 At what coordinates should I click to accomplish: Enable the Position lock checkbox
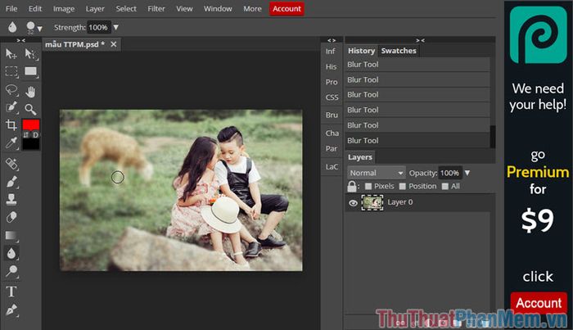pos(403,187)
